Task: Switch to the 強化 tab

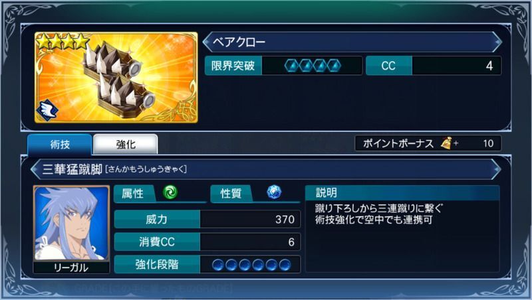Action: click(x=126, y=144)
